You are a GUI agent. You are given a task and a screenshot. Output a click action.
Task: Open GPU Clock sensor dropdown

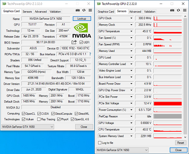coord(131,18)
